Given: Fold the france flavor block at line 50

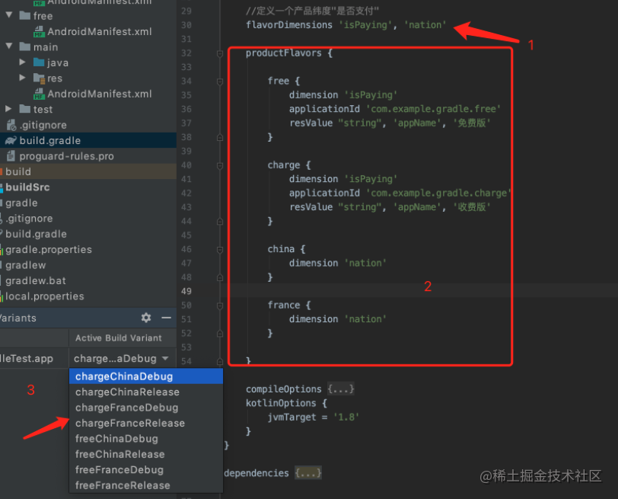Looking at the screenshot, I should (x=220, y=305).
